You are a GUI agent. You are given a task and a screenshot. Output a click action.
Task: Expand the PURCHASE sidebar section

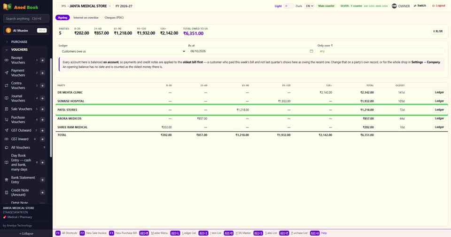(19, 42)
